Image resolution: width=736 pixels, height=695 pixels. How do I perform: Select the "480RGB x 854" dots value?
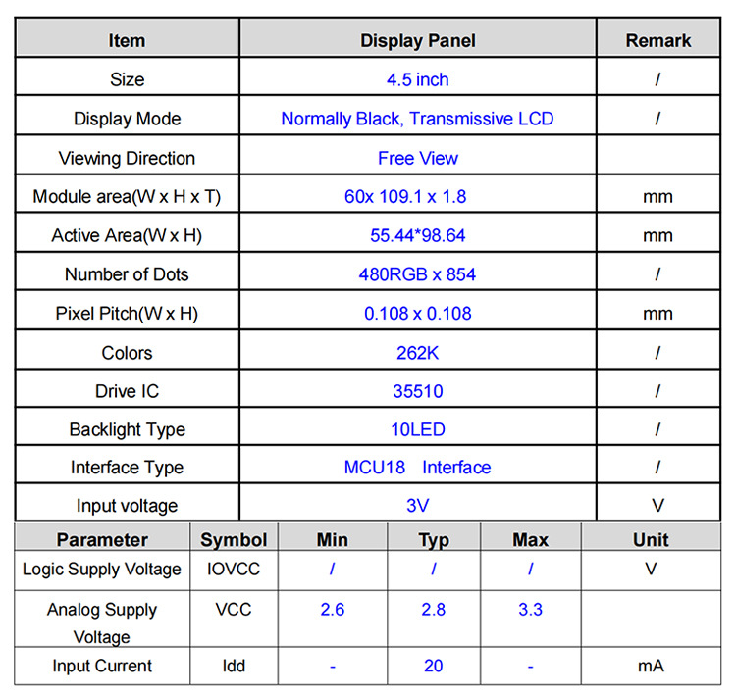coord(417,274)
